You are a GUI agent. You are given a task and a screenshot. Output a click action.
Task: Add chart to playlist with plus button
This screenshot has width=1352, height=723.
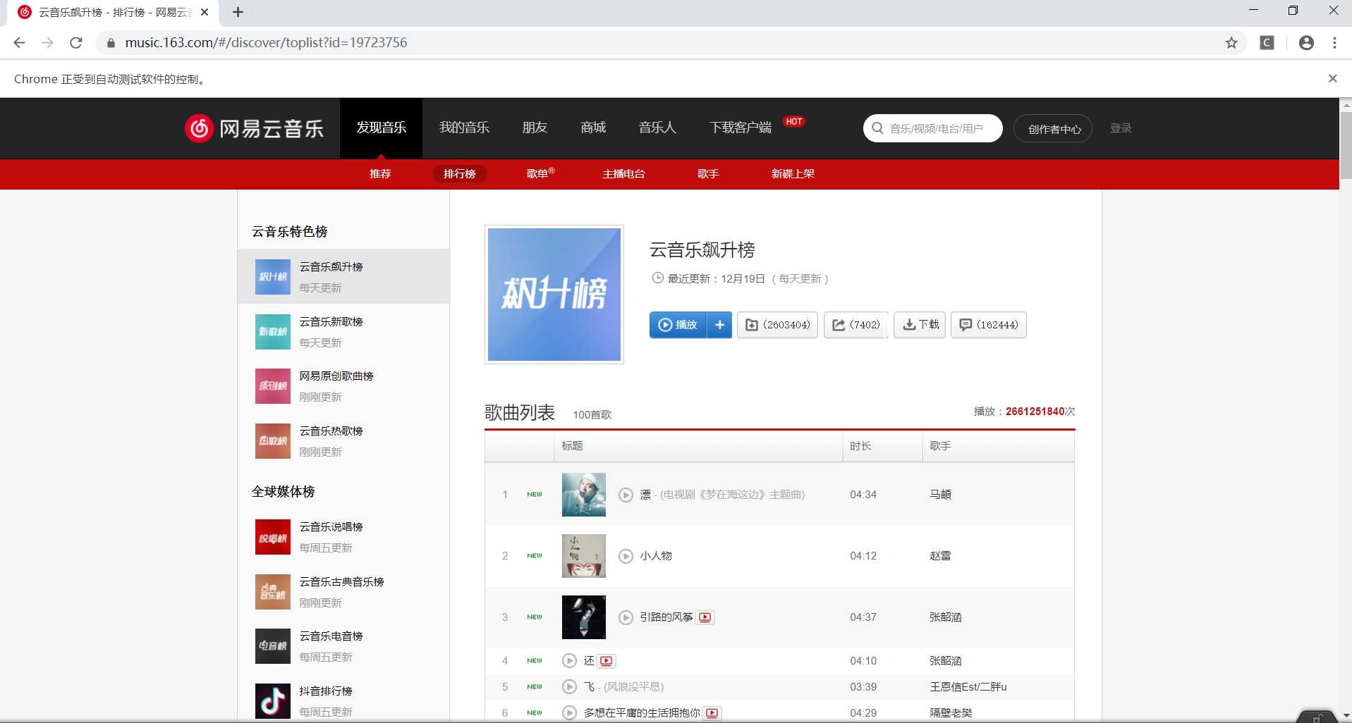[x=719, y=325]
